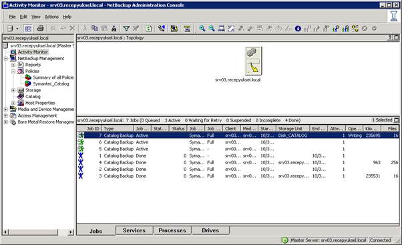Image resolution: width=402 pixels, height=245 pixels.
Task: Maximize the Topology pane with its square icon
Action: (396, 37)
